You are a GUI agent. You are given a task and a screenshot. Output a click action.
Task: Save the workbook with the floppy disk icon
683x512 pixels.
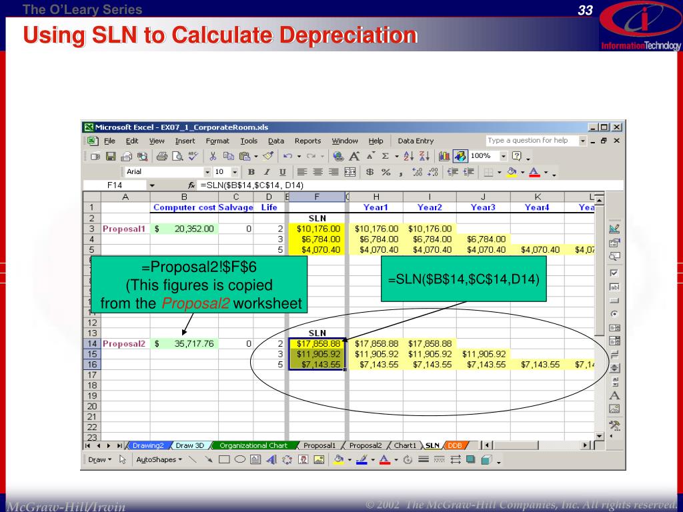click(x=111, y=156)
